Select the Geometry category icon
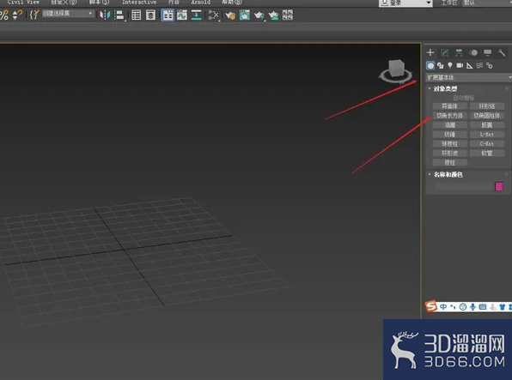The image size is (512, 380). coord(430,65)
